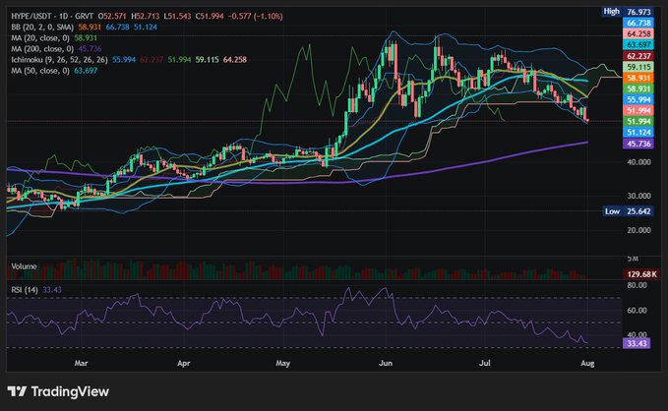Click the low value L51.543
668x411 pixels.
tap(177, 16)
